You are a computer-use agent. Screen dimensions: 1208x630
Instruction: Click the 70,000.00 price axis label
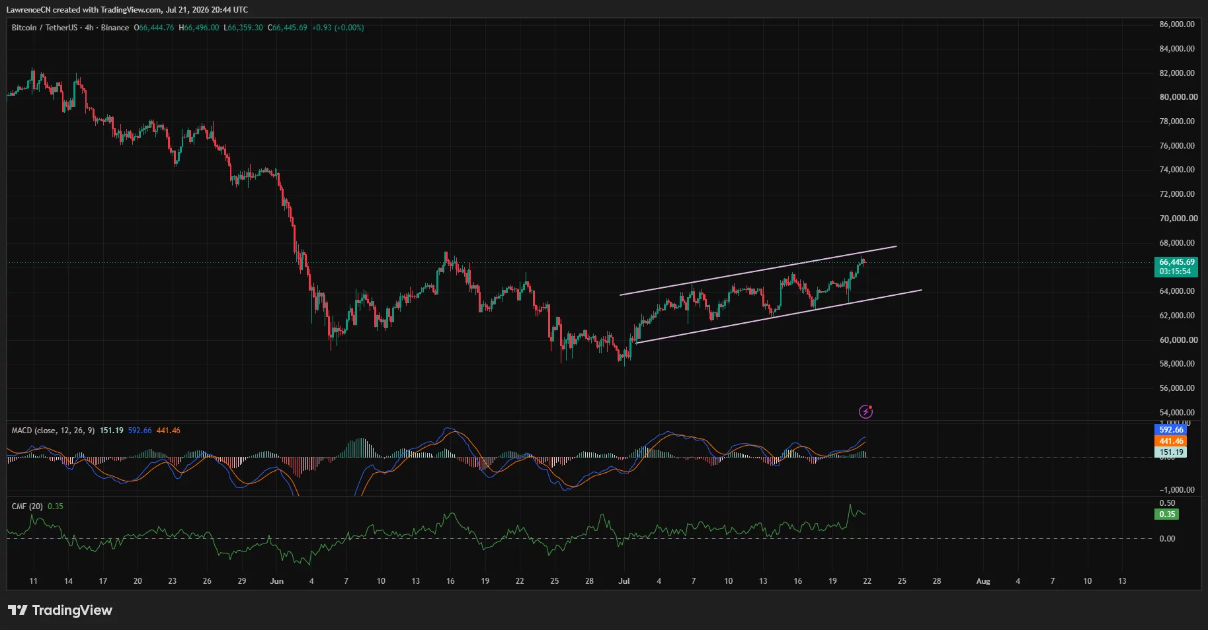coord(1177,219)
